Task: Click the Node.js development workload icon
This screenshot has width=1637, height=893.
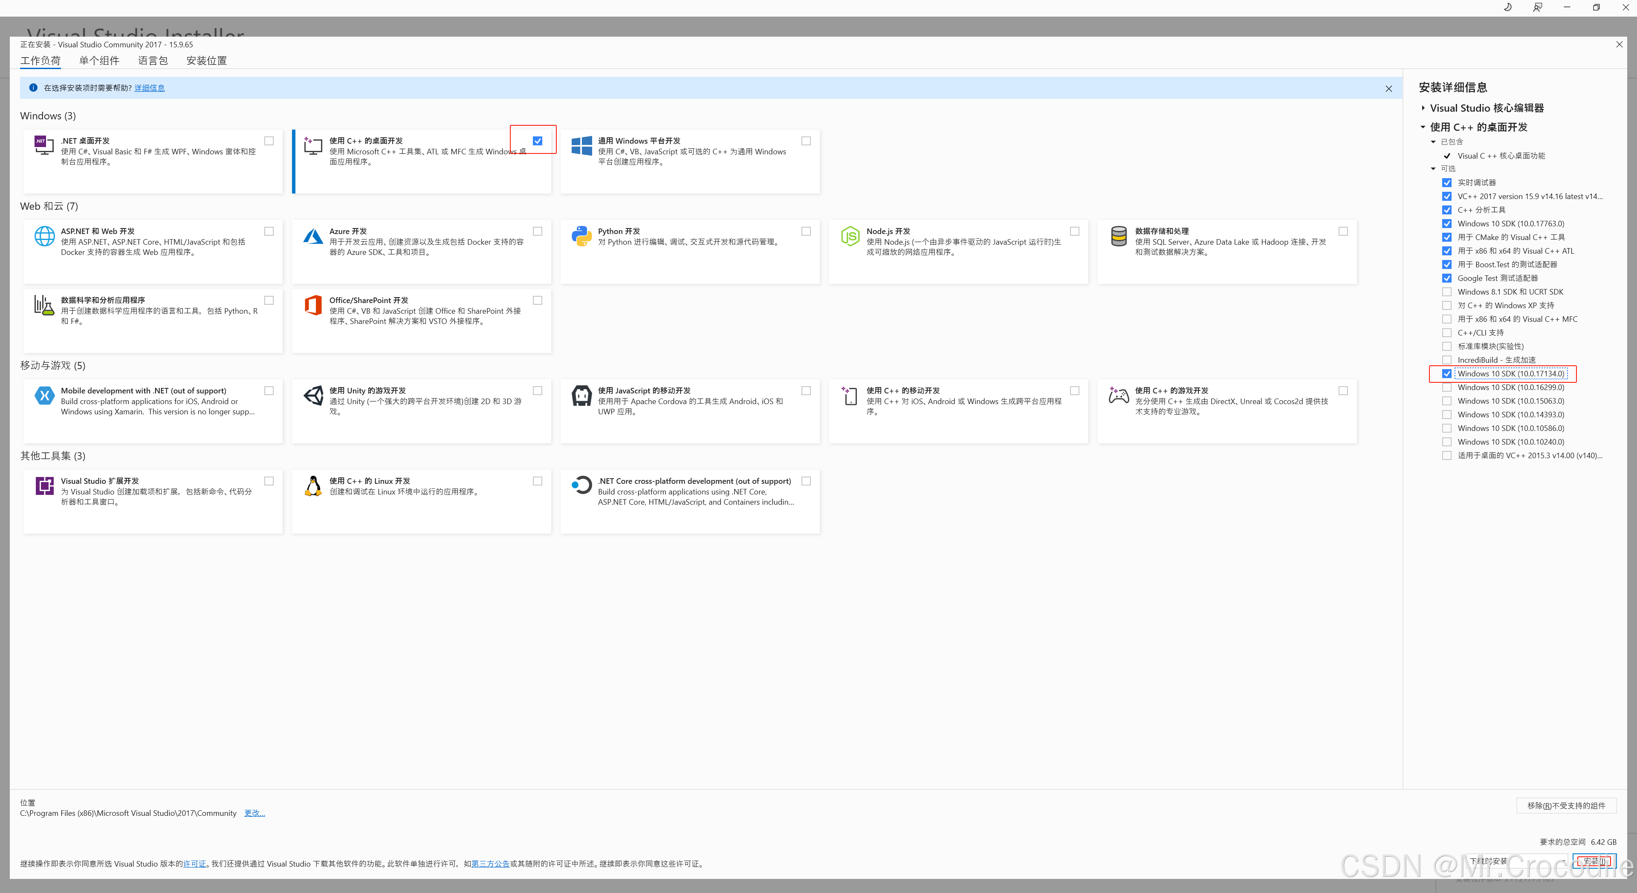Action: tap(850, 237)
